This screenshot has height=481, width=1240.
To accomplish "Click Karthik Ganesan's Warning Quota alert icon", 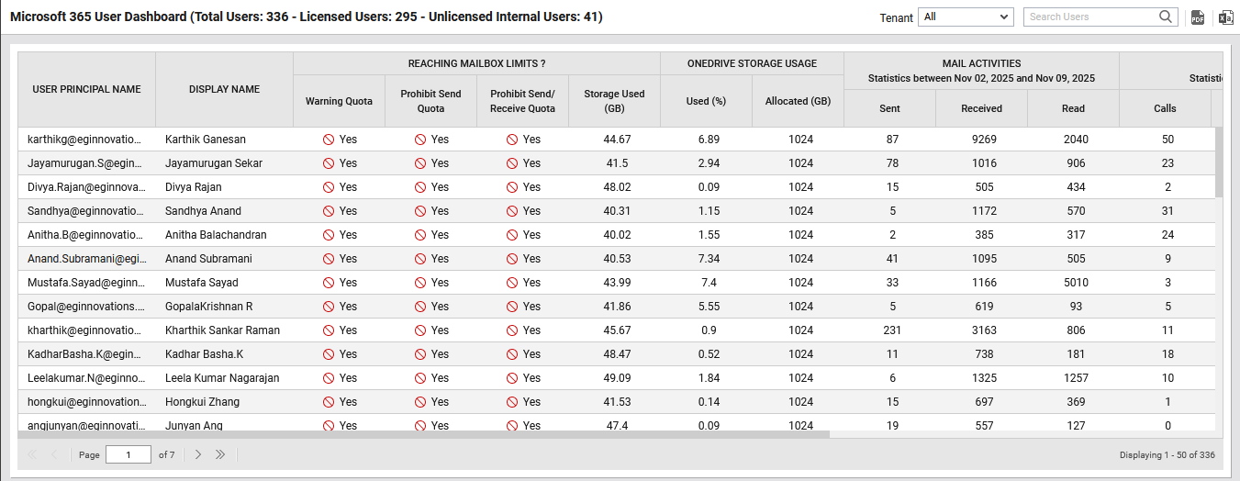I will (328, 140).
